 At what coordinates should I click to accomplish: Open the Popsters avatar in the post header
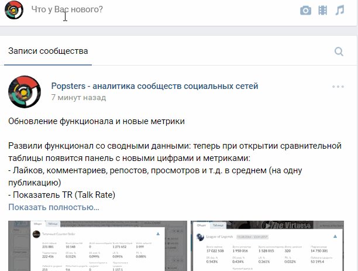25,92
